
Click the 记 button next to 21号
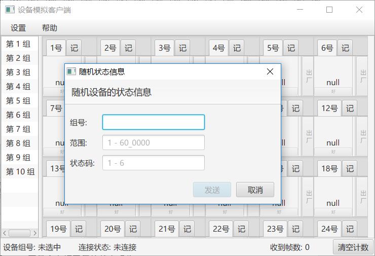pyautogui.click(x=188, y=229)
